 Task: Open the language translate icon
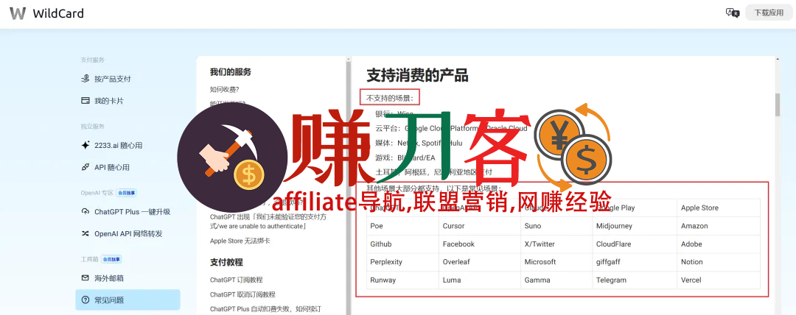tap(733, 13)
